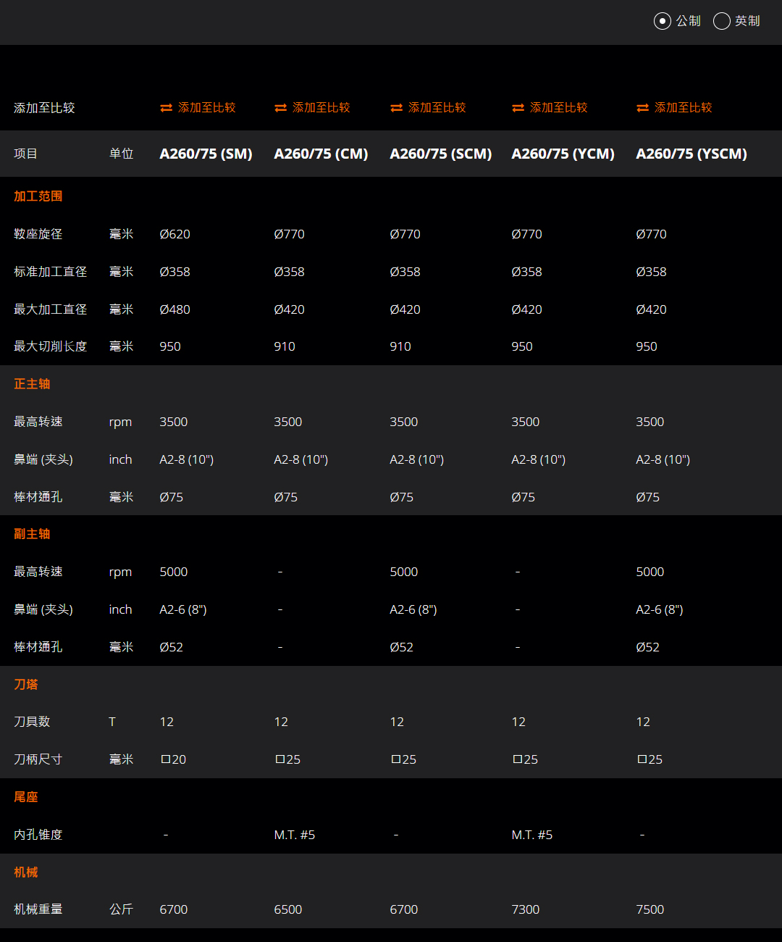The width and height of the screenshot is (782, 942).
Task: Click compare arrows icon above A260/75 (YSCM)
Action: pos(642,108)
